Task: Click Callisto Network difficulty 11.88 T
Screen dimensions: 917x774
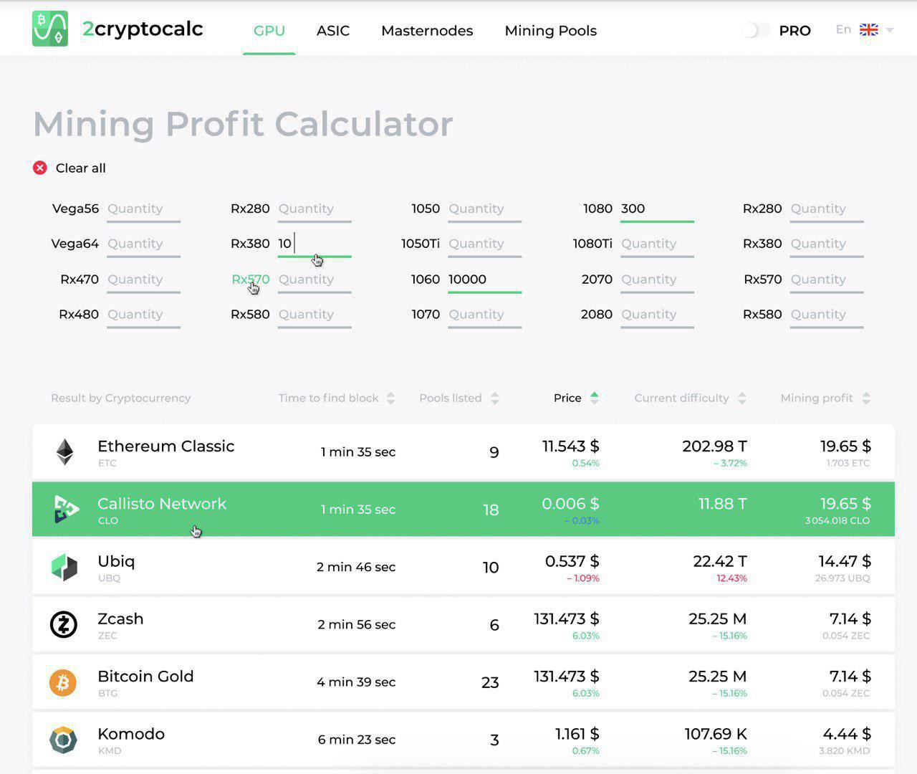Action: coord(722,504)
